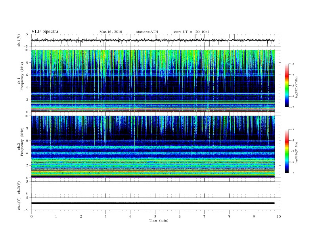Select the "ch.3(V)" axis label

click(x=19, y=188)
